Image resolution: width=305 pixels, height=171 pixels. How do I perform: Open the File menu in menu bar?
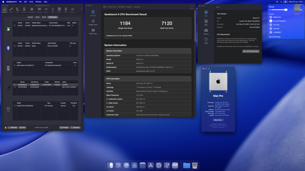tap(20, 2)
